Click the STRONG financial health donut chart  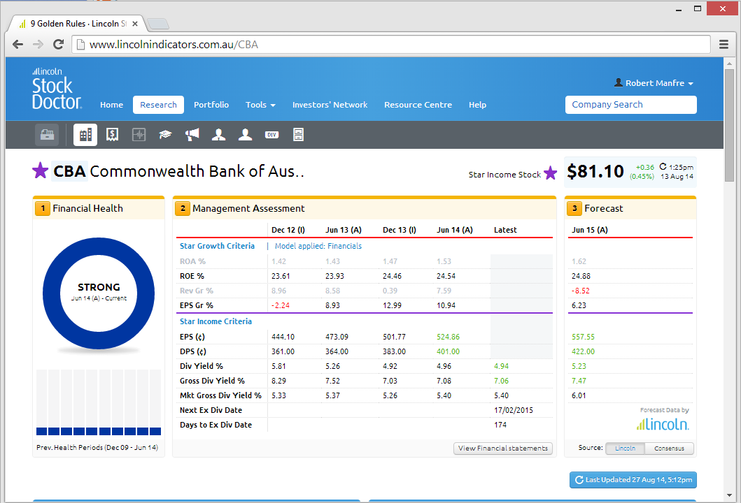pos(99,293)
